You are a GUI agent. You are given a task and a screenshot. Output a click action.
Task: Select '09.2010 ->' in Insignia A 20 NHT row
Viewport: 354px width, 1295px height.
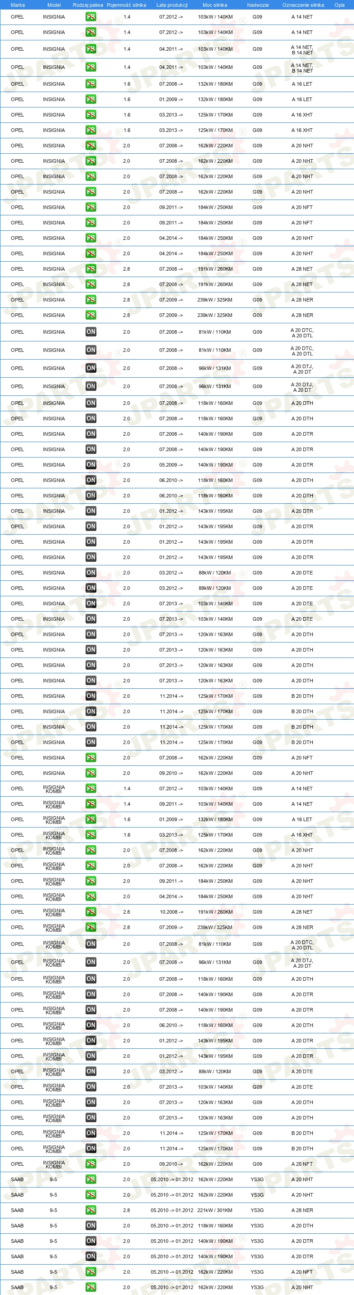pos(171,773)
